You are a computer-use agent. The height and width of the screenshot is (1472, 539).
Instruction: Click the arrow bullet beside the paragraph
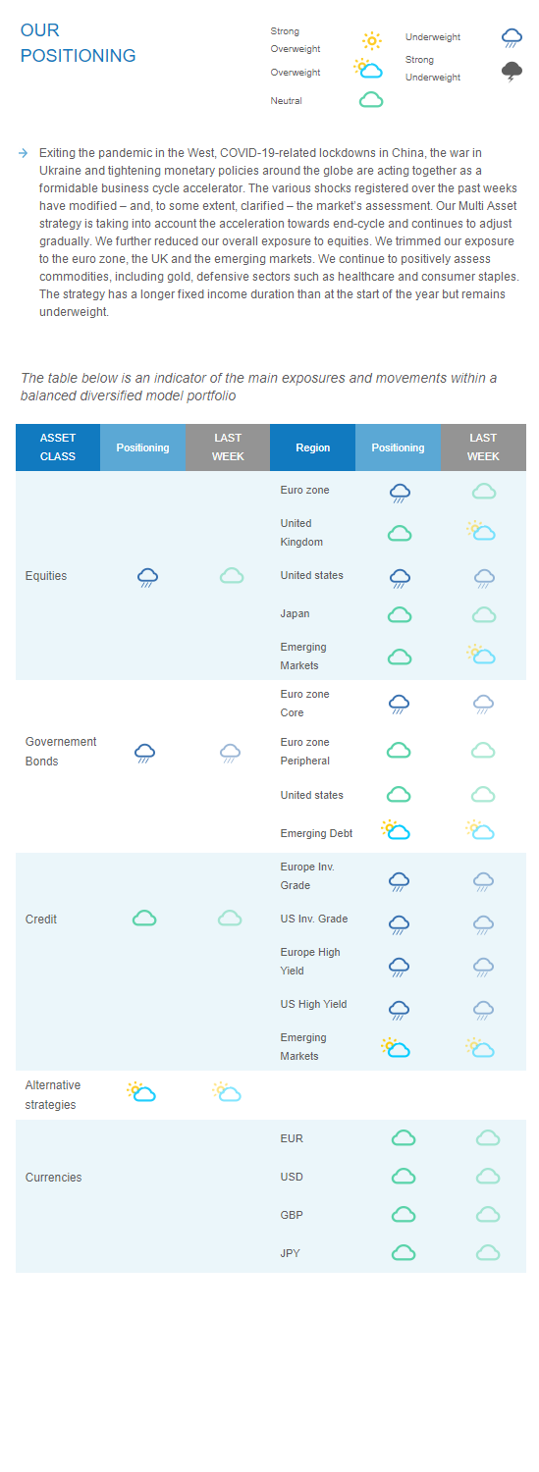click(23, 153)
